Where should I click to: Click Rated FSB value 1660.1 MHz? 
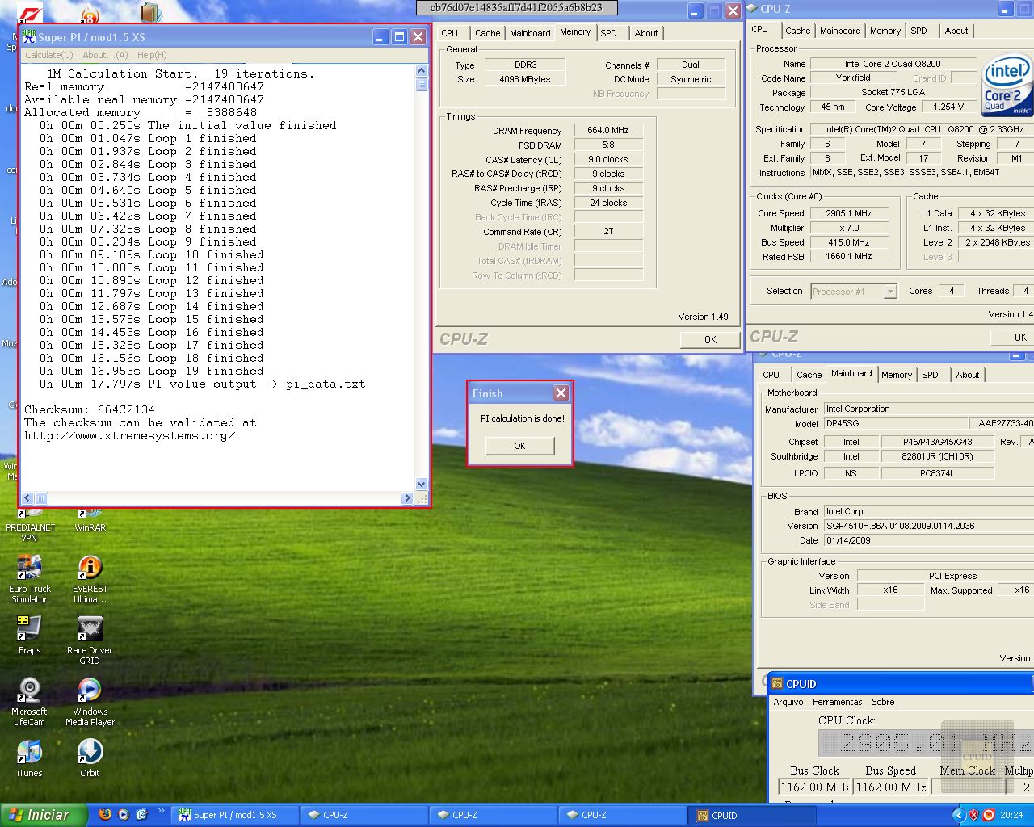849,256
